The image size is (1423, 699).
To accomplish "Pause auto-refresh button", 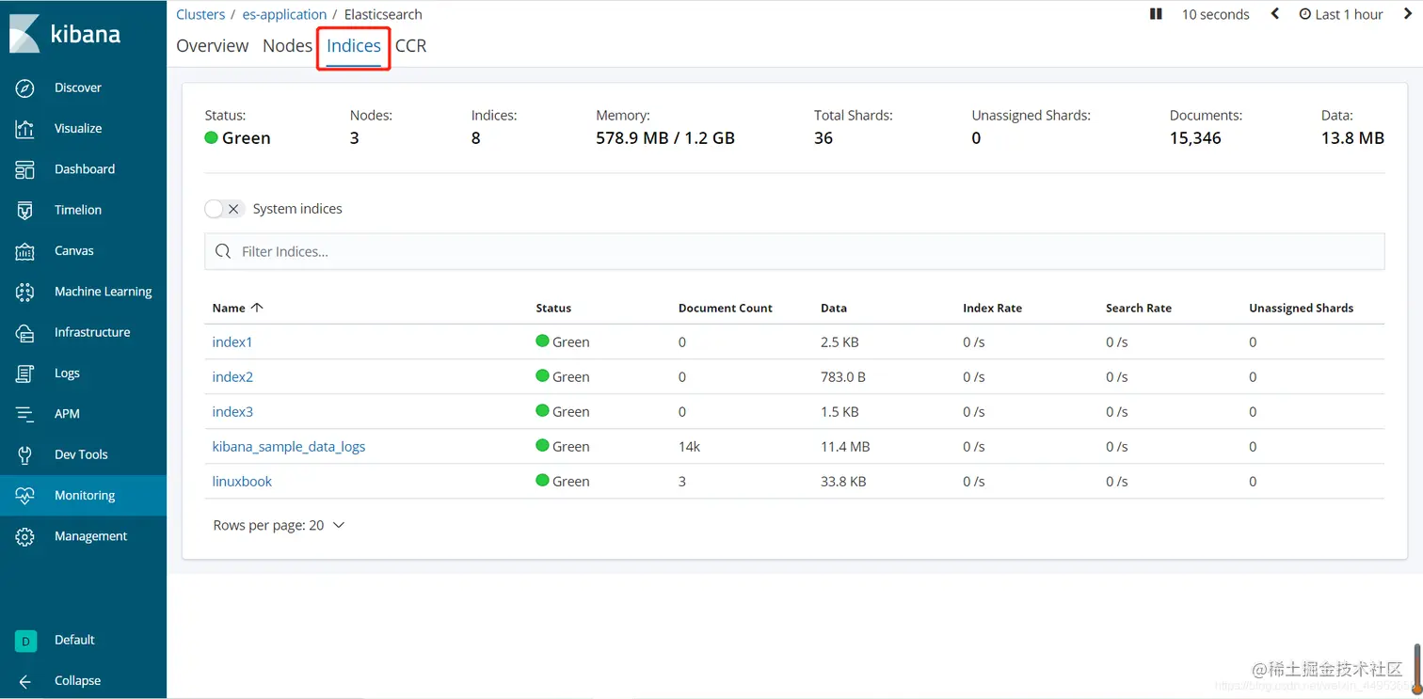I will 1156,14.
